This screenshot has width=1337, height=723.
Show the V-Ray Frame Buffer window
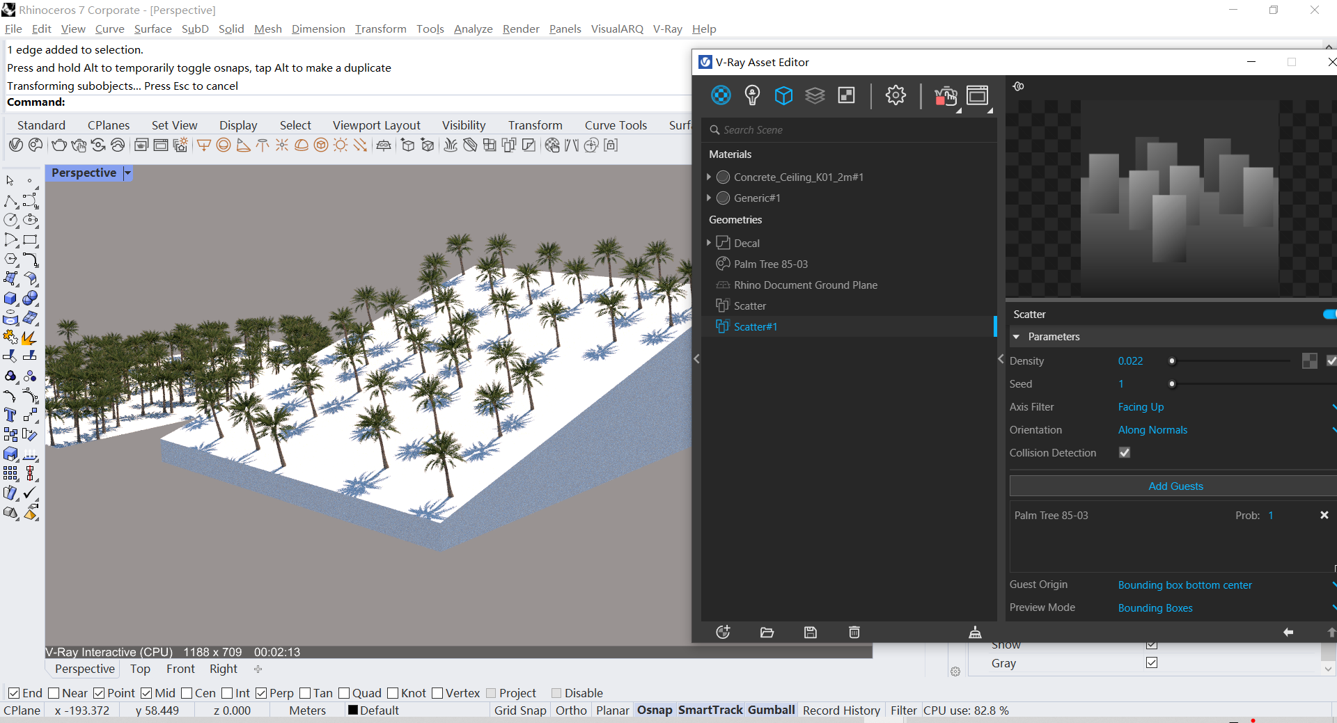pos(977,95)
